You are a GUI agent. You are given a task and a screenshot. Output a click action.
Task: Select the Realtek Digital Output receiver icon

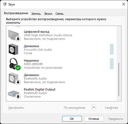point(14,95)
